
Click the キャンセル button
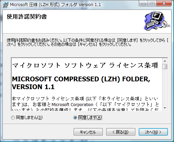[88, 132]
